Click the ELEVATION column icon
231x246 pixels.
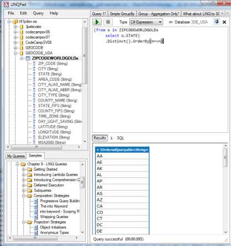[34, 137]
